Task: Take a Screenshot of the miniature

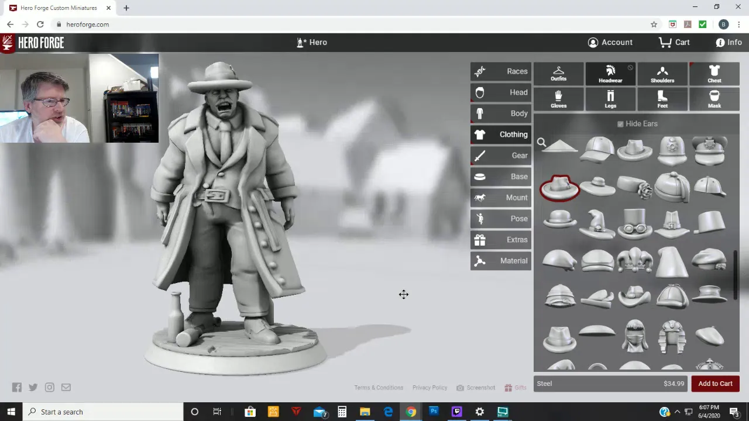Action: tap(476, 388)
